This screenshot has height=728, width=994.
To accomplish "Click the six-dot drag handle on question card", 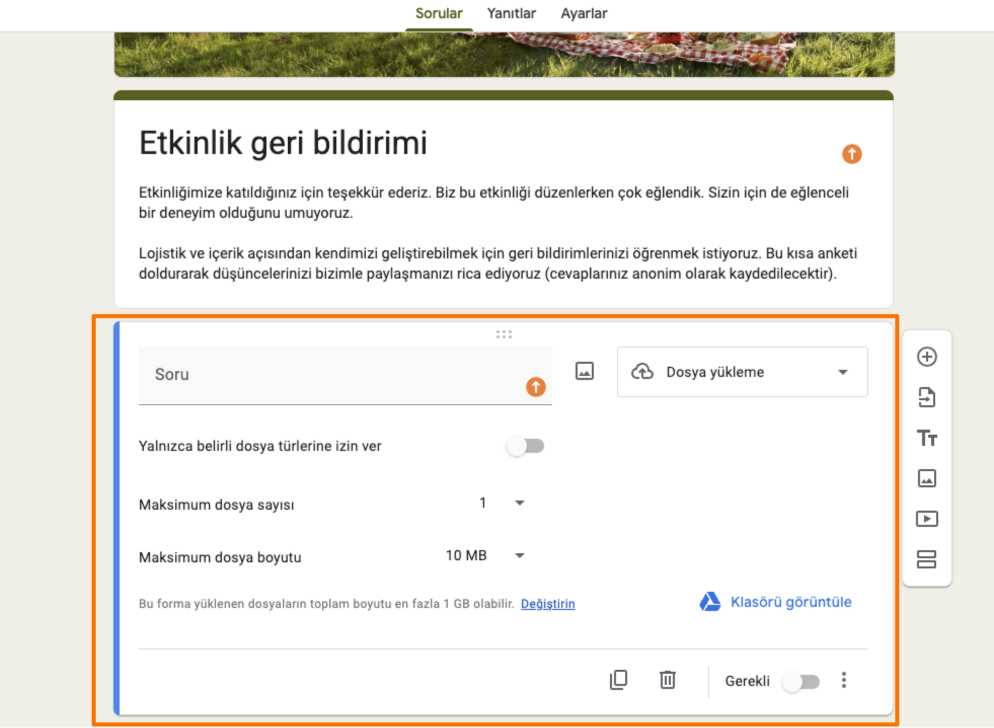I will coord(504,334).
